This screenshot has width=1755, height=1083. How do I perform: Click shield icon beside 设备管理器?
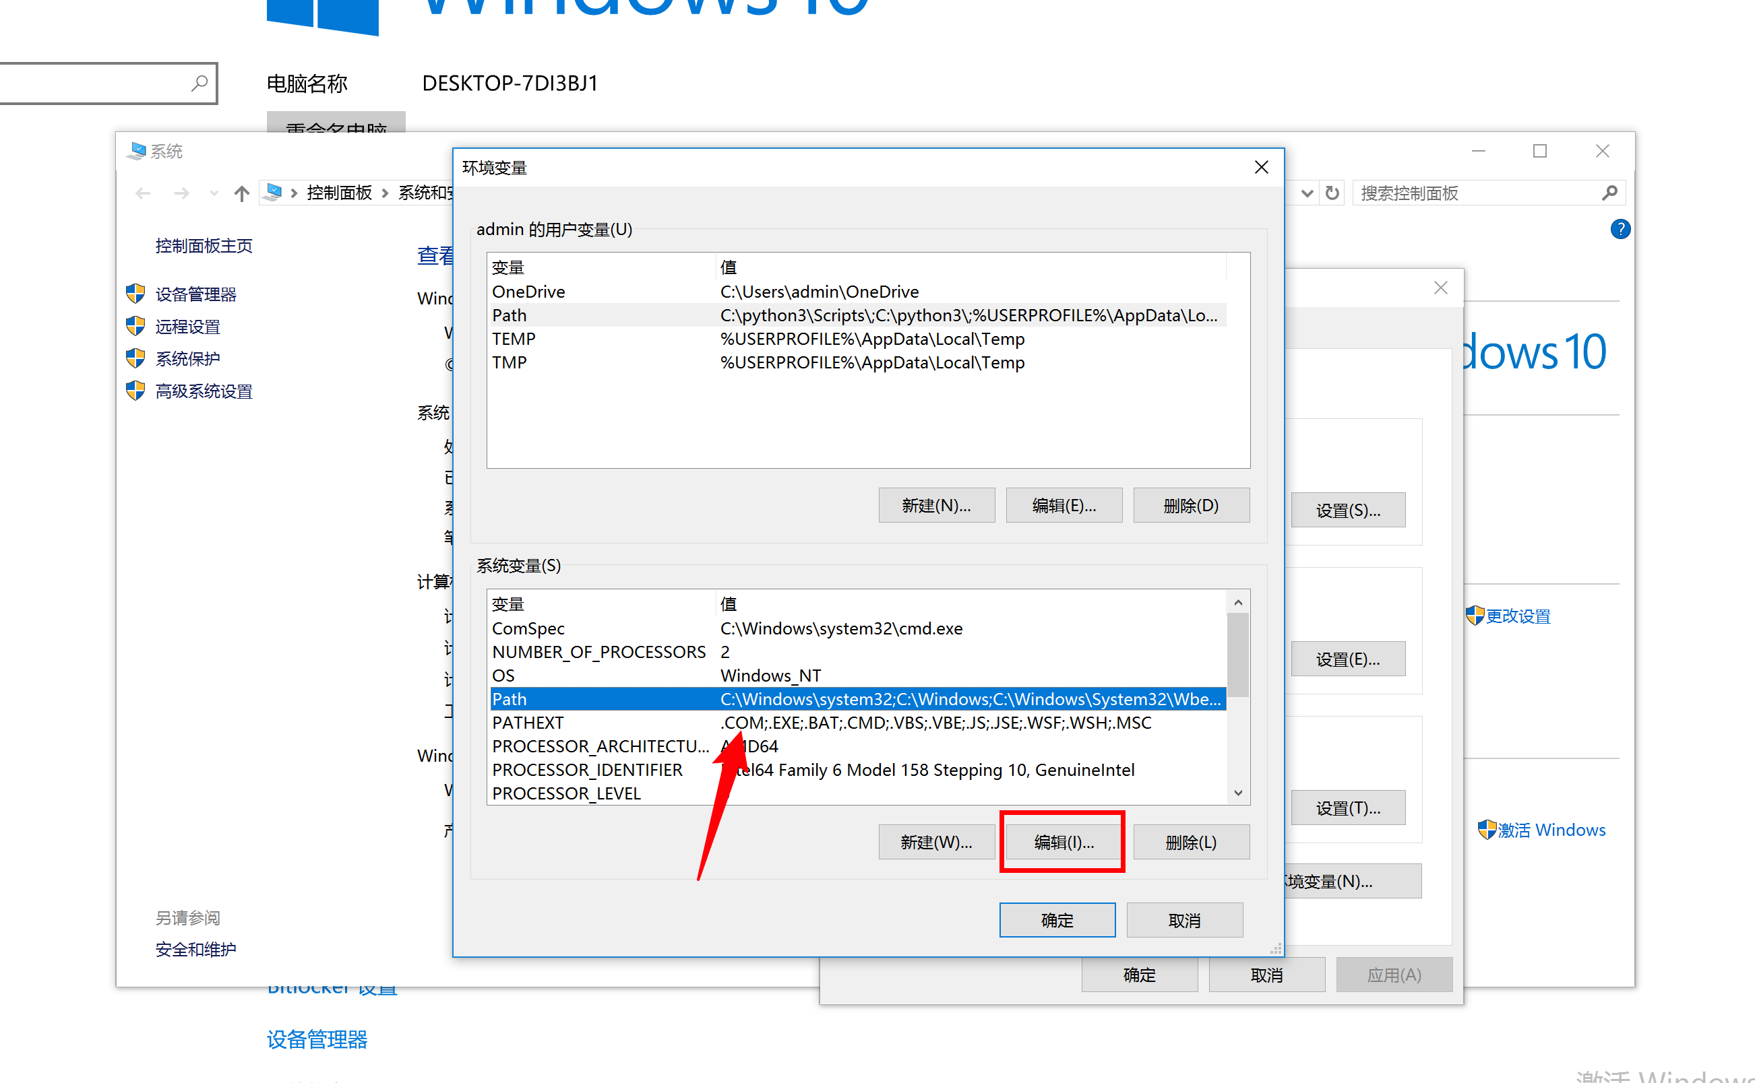click(135, 294)
